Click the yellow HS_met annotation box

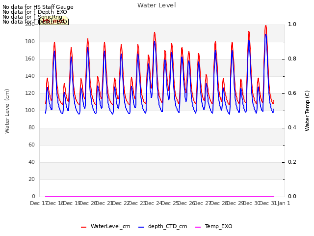[x=54, y=21]
